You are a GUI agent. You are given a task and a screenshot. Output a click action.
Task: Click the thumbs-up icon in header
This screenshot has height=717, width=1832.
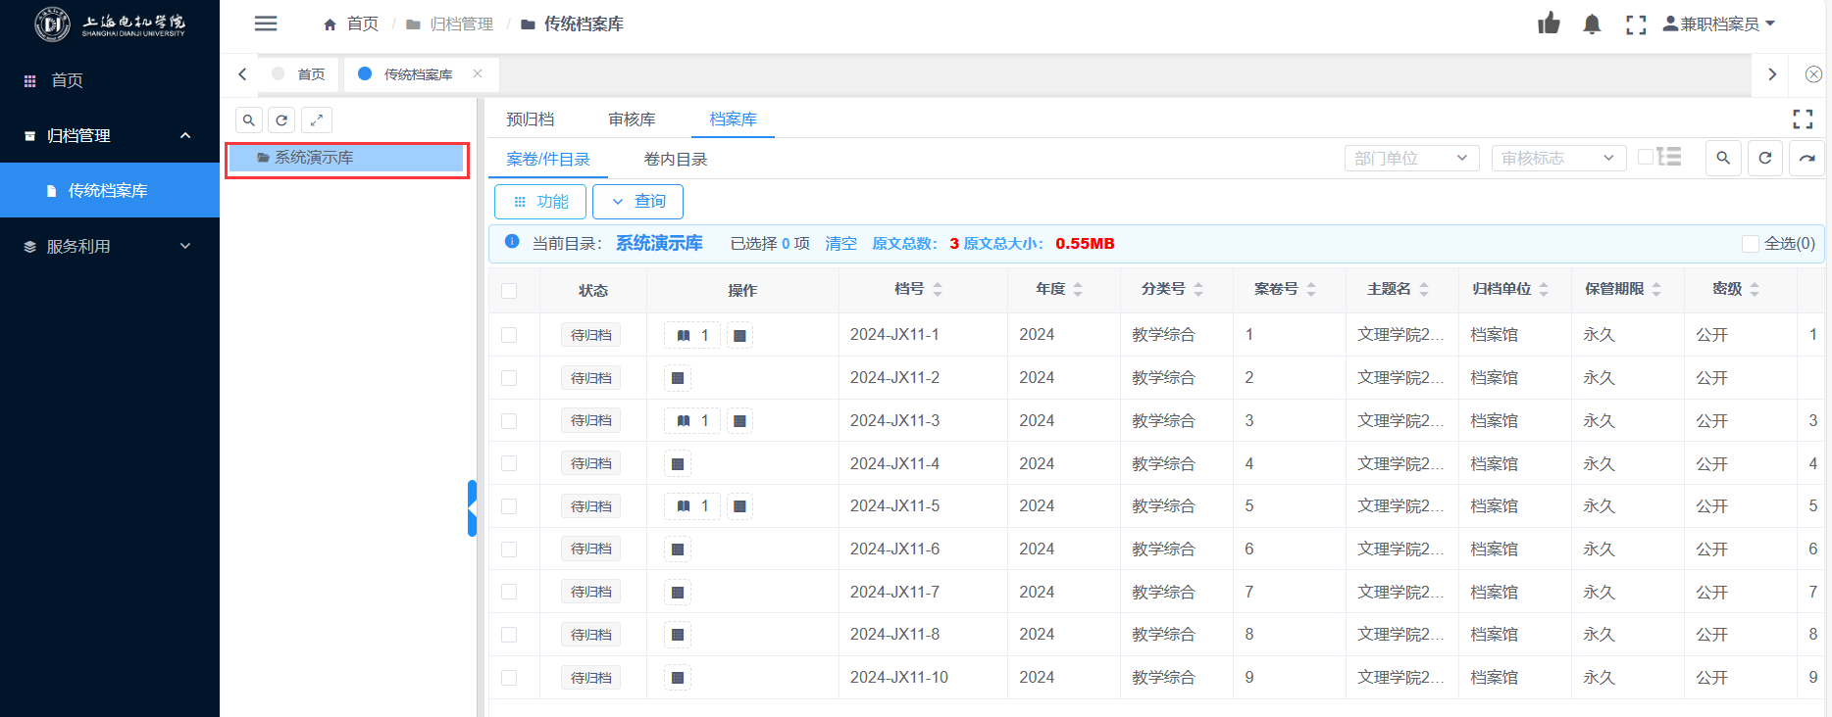pyautogui.click(x=1549, y=24)
